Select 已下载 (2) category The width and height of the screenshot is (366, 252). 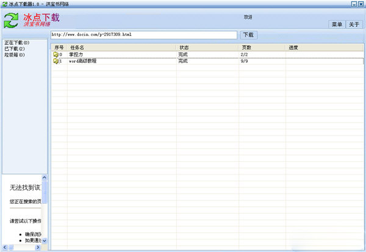(x=15, y=49)
